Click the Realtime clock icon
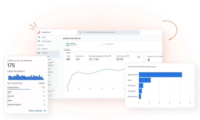This screenshot has height=120, width=200. 39,49
